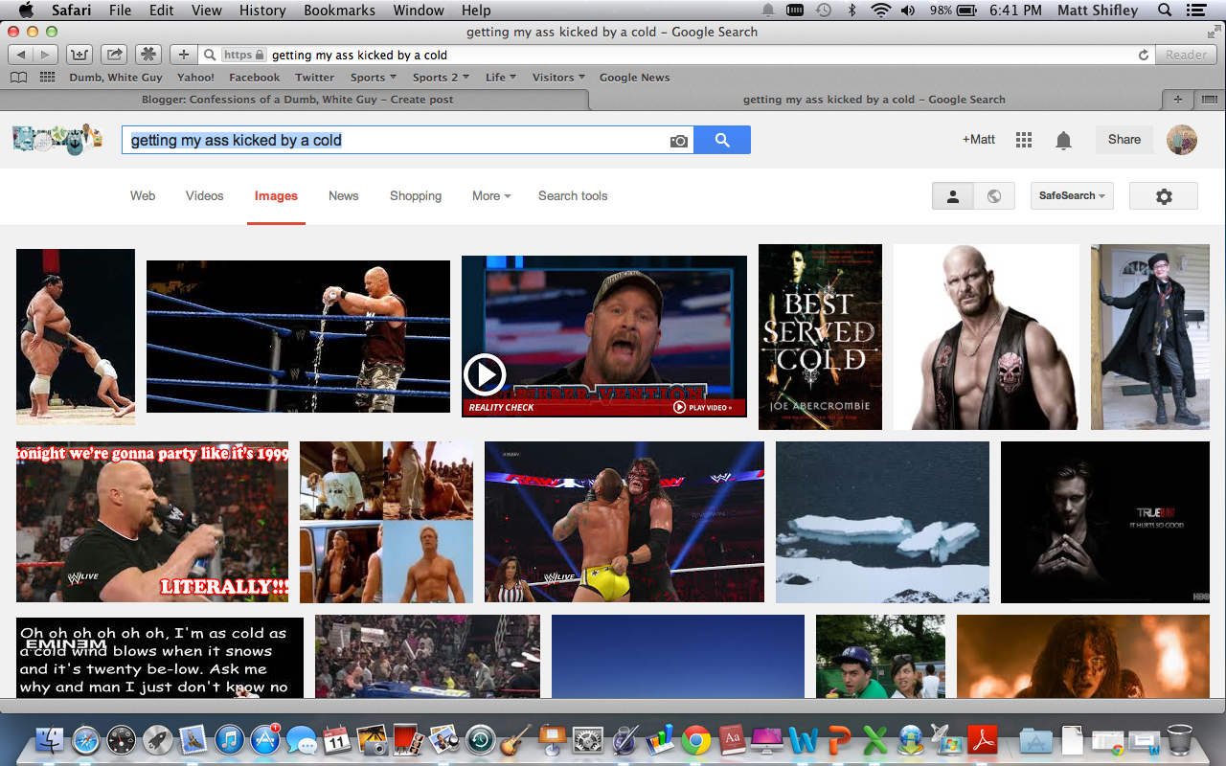
Task: Open the new tab plus button on the tab bar
Action: [x=1177, y=100]
